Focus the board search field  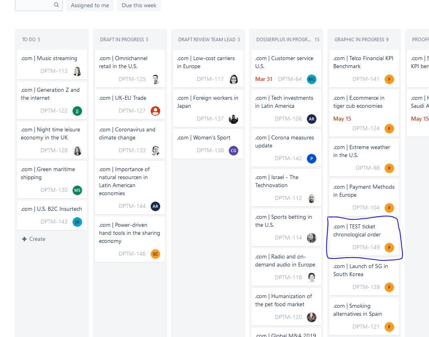[x=38, y=5]
